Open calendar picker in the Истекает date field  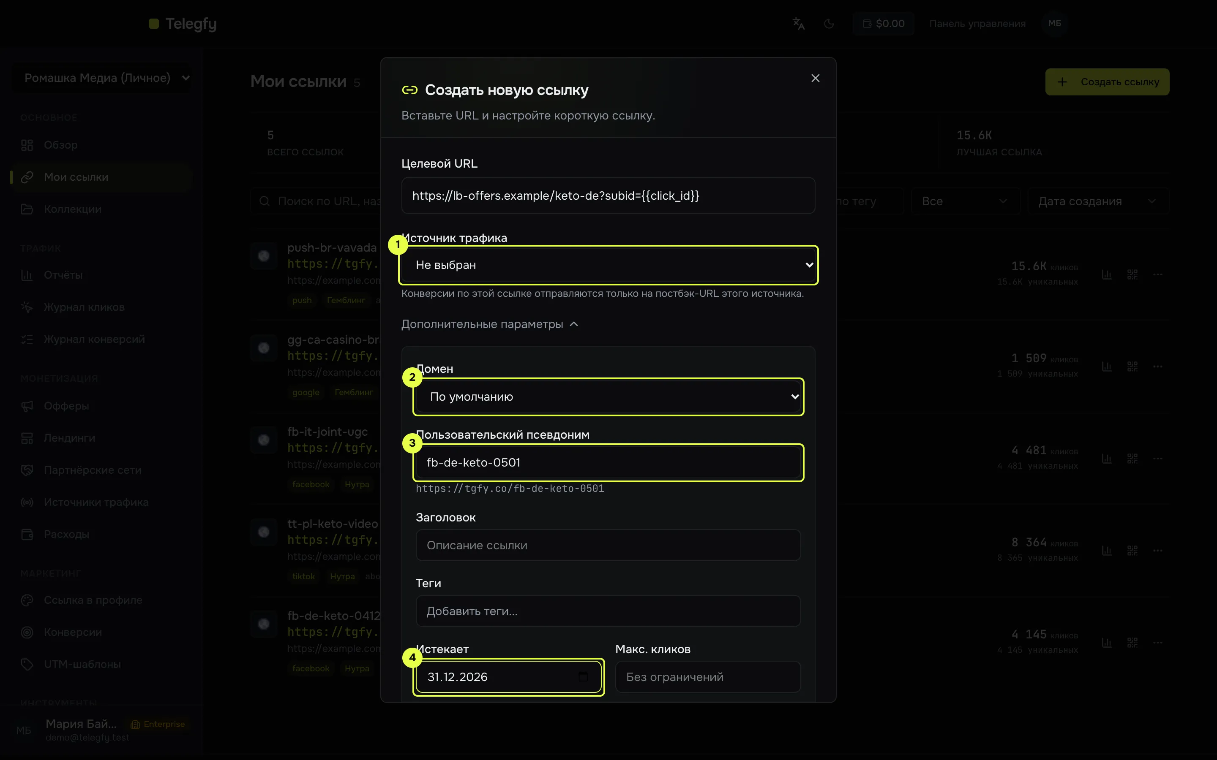click(583, 676)
